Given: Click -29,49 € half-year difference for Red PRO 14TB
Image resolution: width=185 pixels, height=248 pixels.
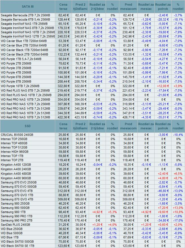Looking at the screenshot, I should (163, 109).
